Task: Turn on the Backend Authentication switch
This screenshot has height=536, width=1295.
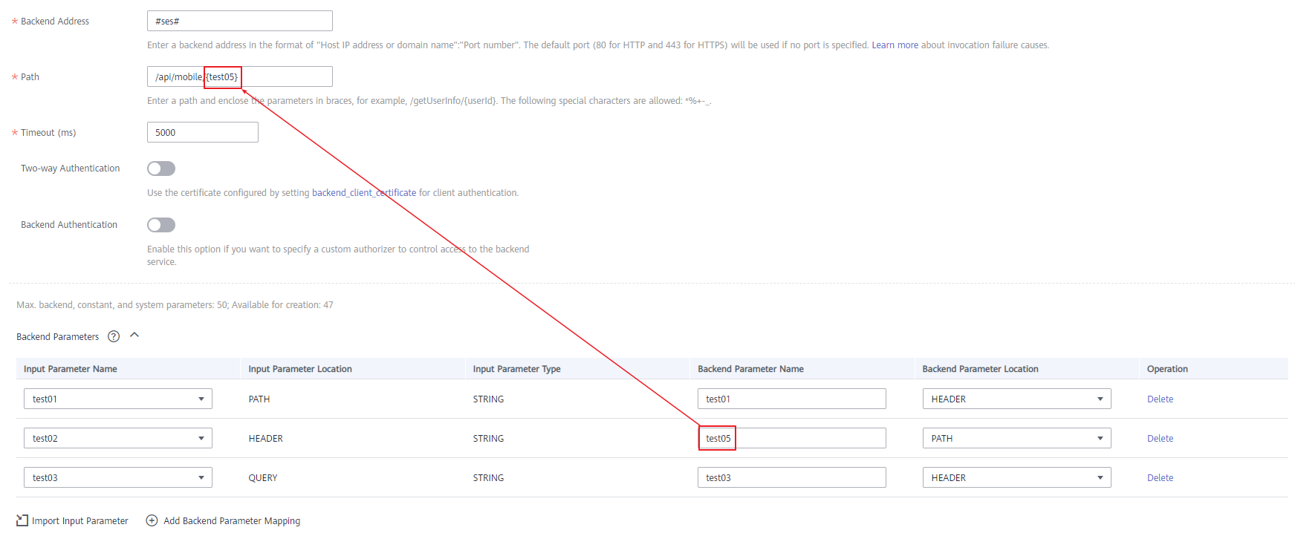Action: [161, 225]
